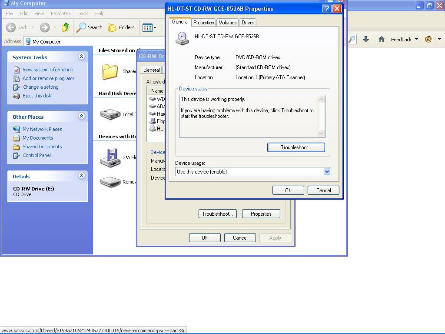Screen dimensions: 445x334
Task: Open the Favorites menu
Action: tap(61, 13)
